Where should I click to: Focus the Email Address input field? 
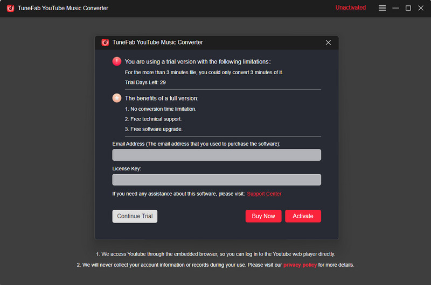coord(217,155)
